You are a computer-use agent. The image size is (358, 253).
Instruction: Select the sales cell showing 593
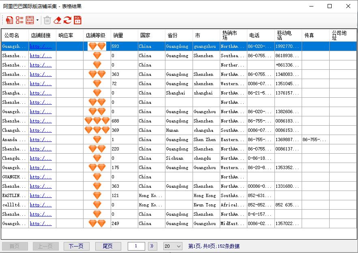124,46
